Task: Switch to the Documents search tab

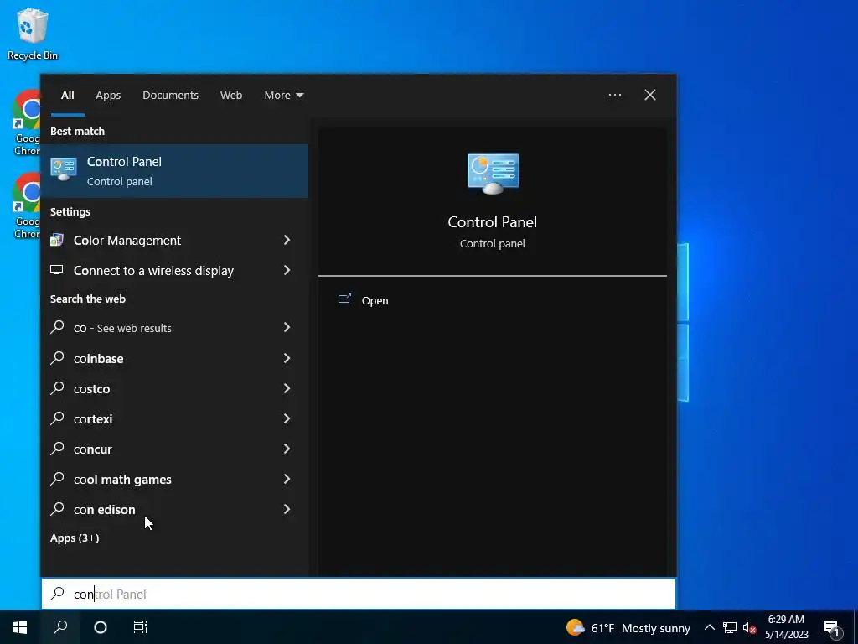Action: coord(170,96)
